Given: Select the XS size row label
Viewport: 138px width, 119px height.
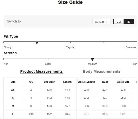Looking at the screenshot, I should (x=13, y=90).
